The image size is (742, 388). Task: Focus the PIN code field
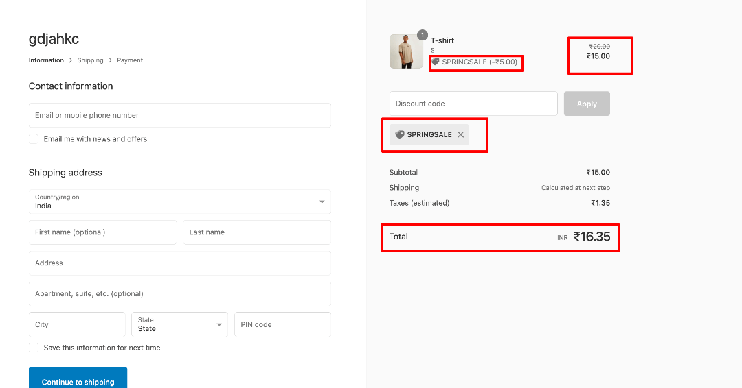point(282,324)
